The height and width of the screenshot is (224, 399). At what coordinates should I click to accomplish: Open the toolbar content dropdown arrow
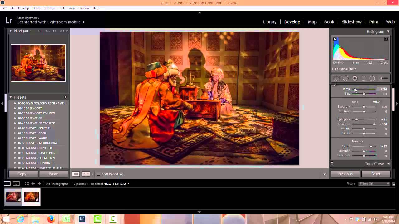[324, 174]
